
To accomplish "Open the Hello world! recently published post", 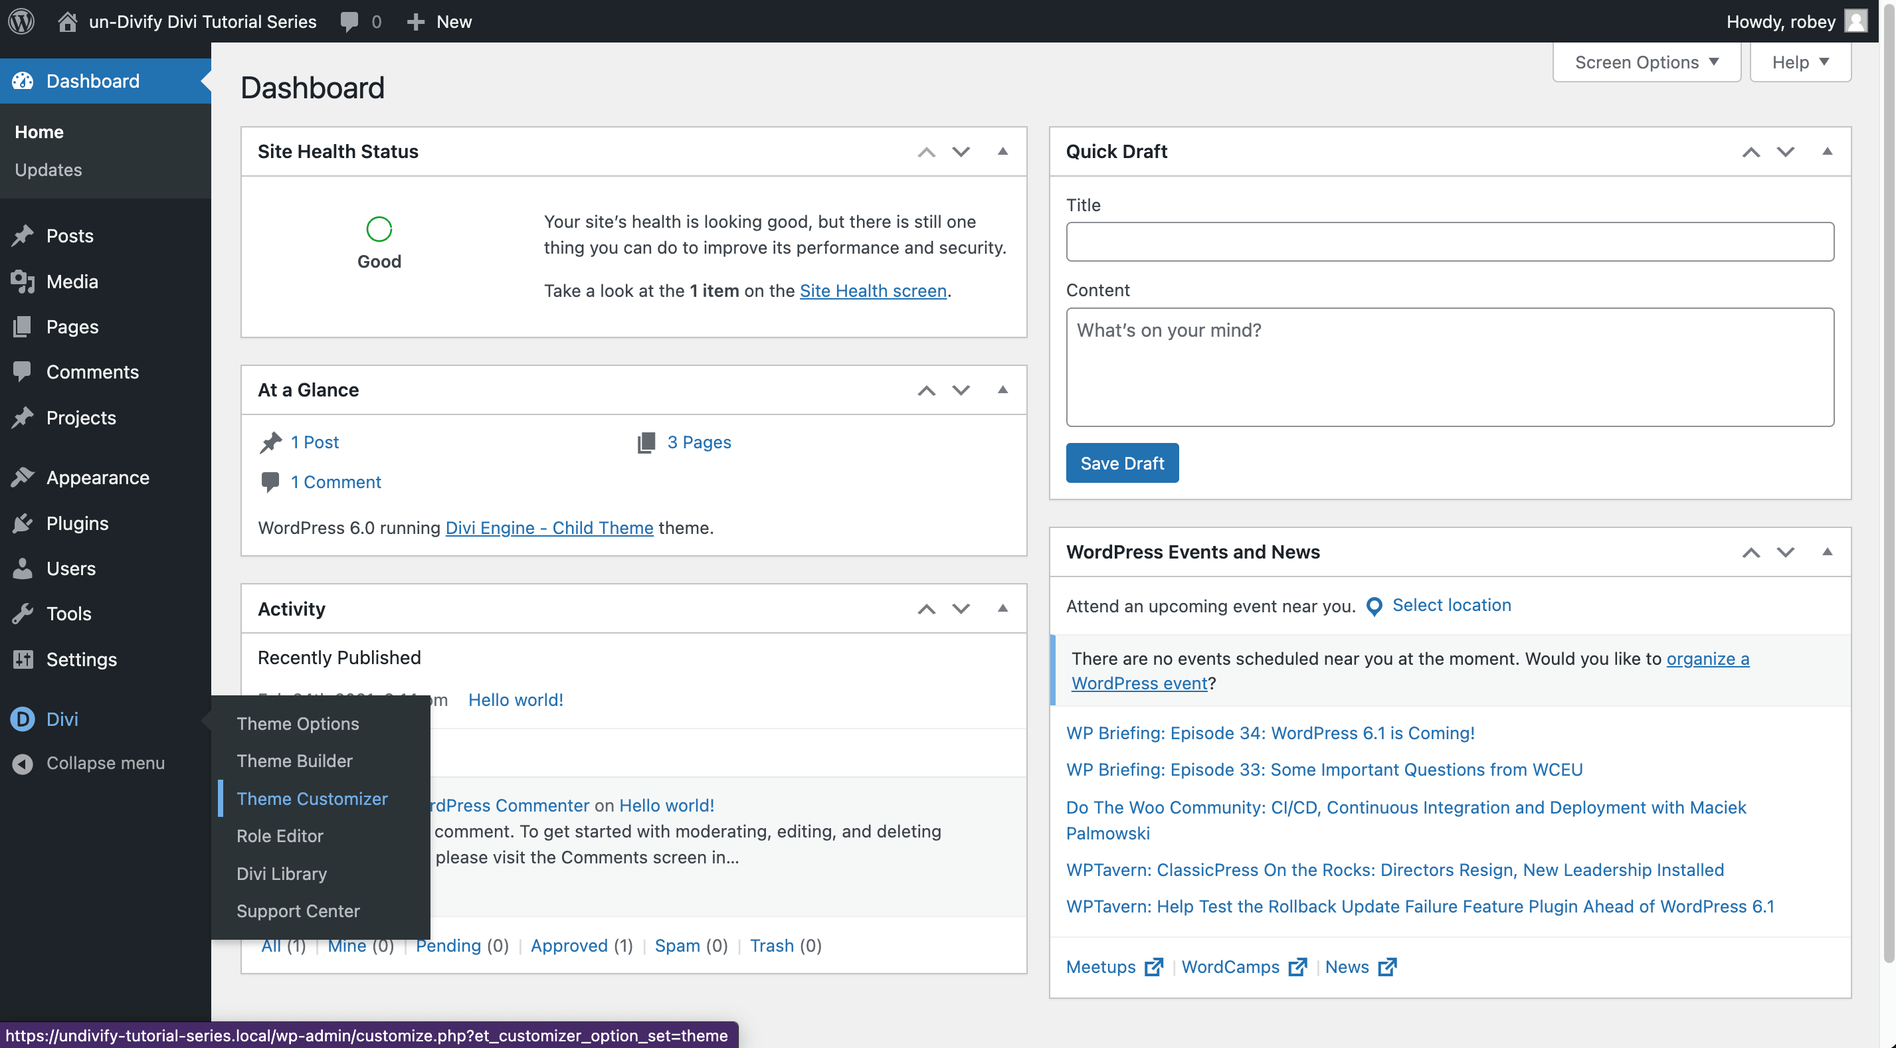I will point(516,700).
